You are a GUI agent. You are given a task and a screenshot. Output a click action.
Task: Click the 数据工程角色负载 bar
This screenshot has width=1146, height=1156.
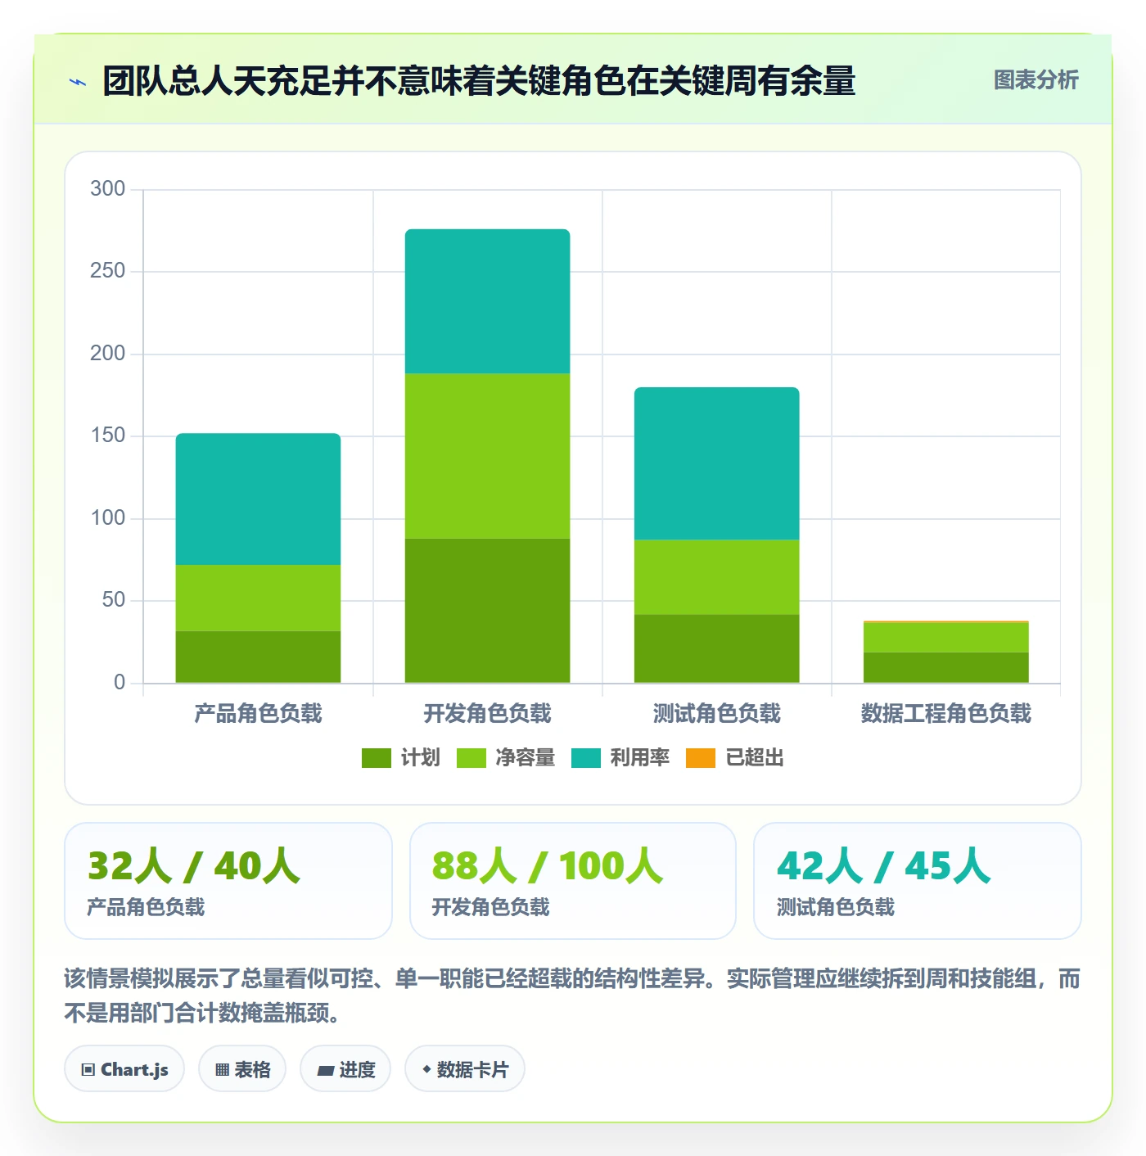[x=946, y=652]
